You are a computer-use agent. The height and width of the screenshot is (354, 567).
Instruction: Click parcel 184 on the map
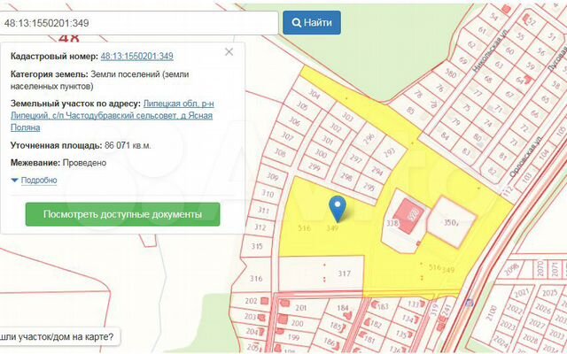[x=342, y=307]
